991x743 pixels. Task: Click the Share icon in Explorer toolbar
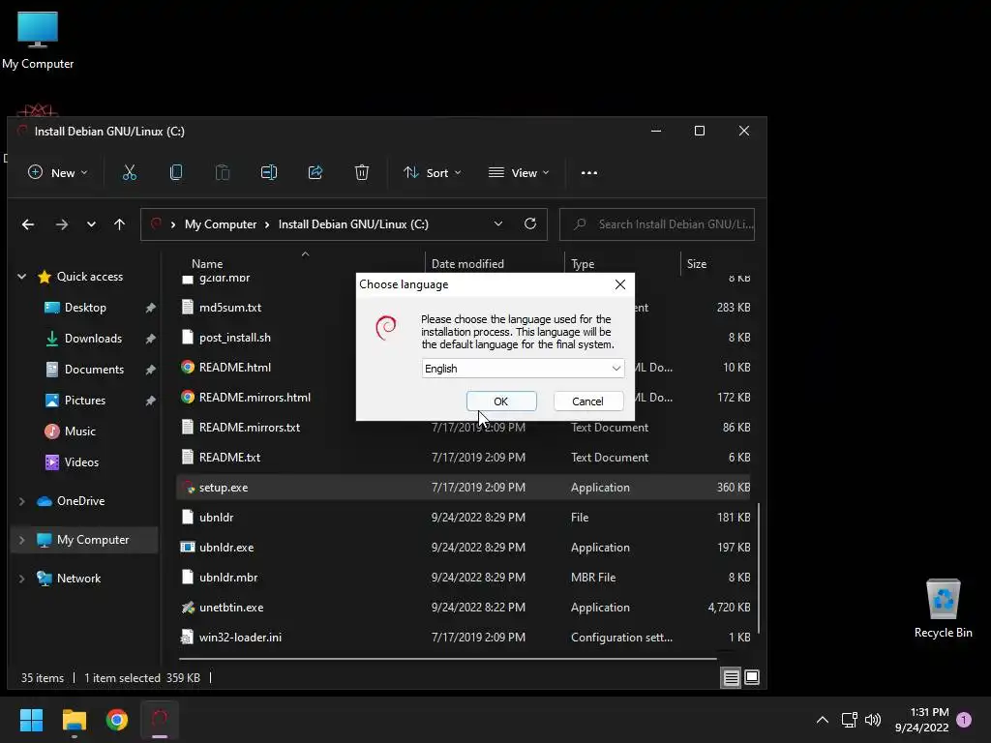pos(315,172)
